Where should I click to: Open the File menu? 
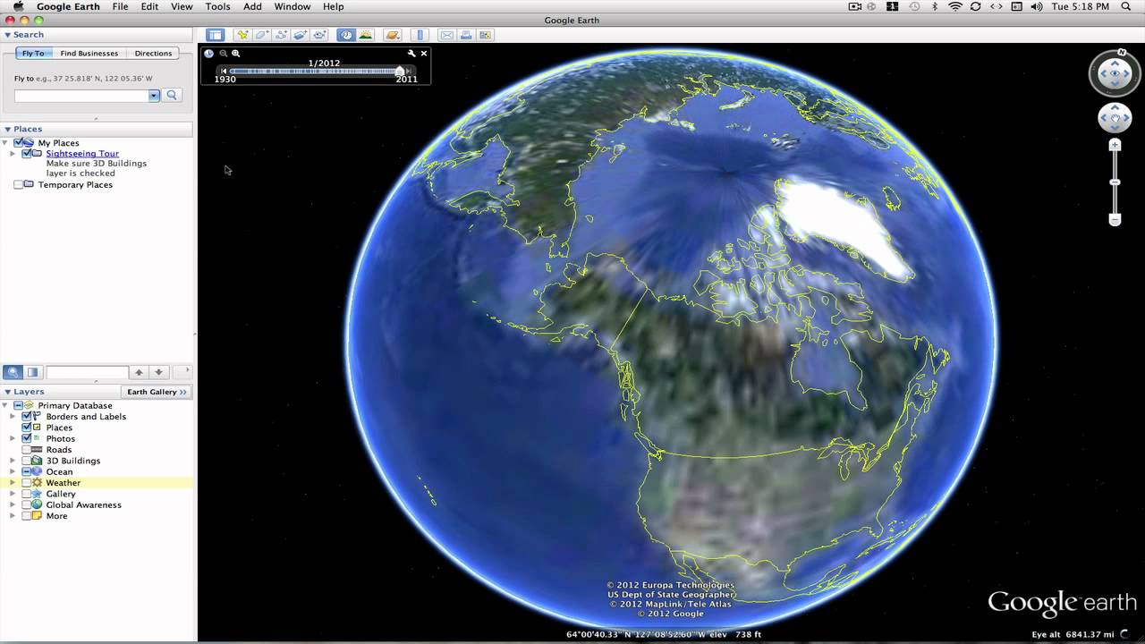120,6
